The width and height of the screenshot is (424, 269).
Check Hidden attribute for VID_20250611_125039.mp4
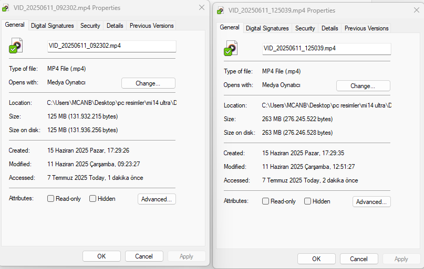308,201
